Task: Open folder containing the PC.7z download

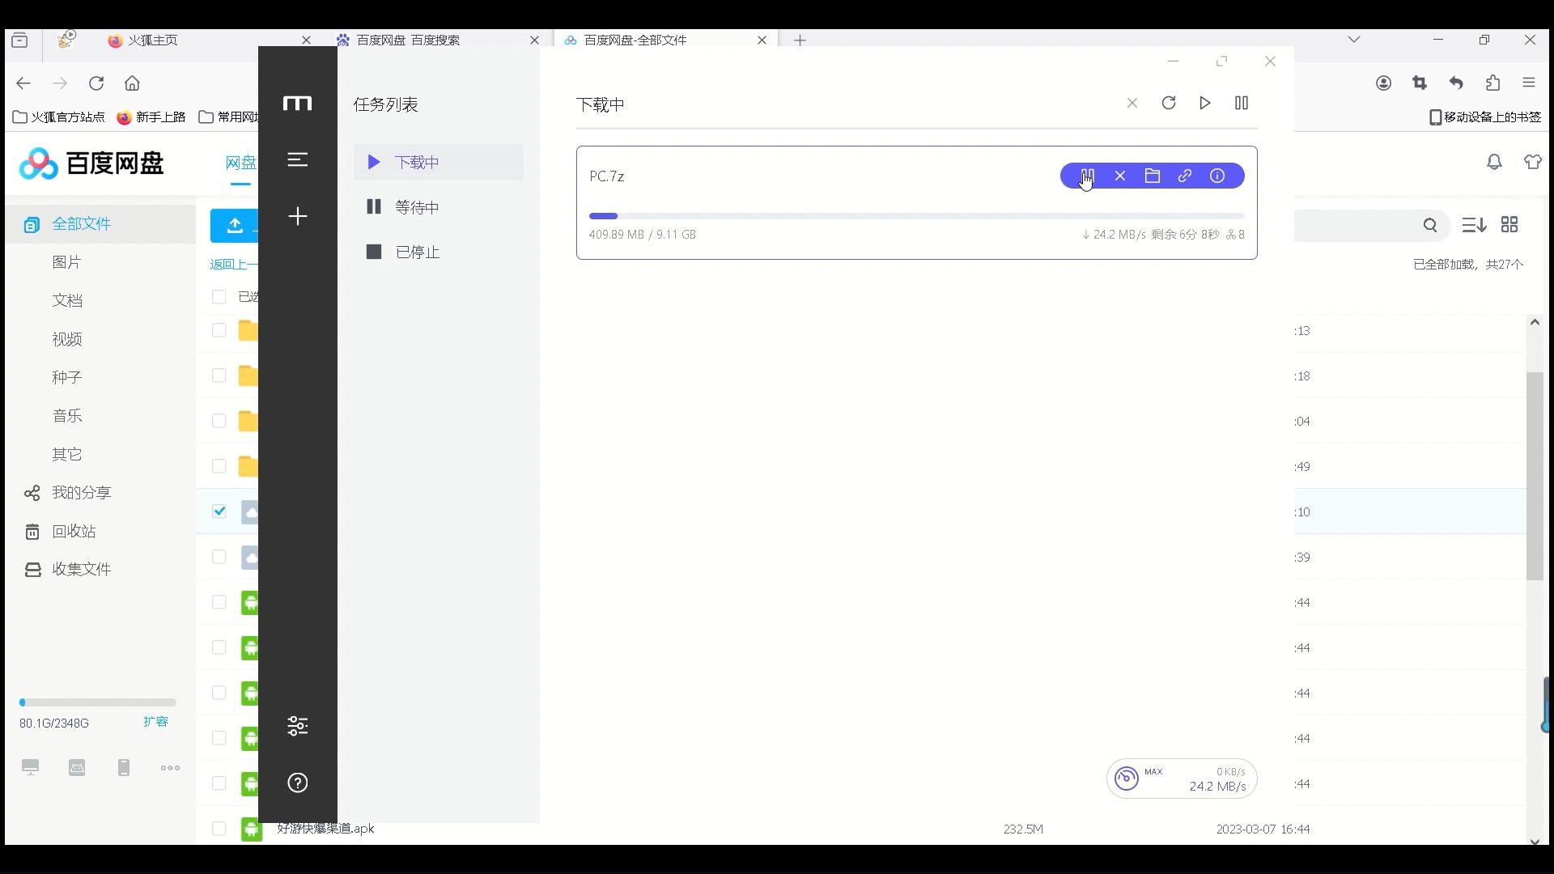Action: click(1153, 176)
